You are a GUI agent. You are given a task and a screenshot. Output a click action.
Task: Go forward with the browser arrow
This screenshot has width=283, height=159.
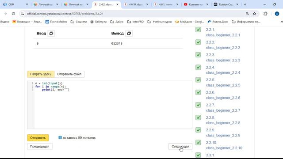click(5, 14)
